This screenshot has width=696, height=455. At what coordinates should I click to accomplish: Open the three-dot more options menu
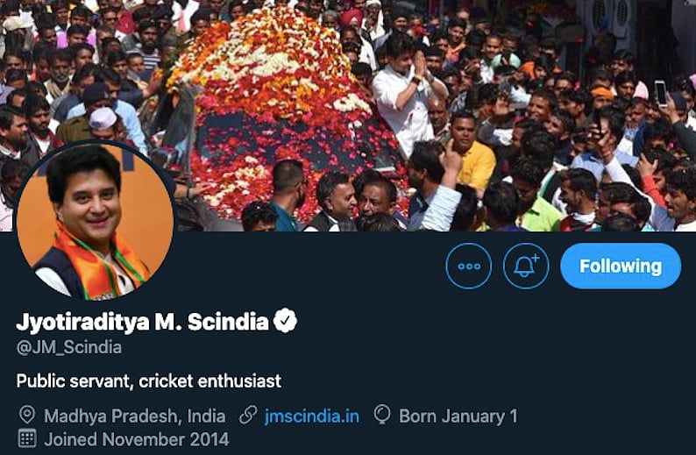point(469,266)
